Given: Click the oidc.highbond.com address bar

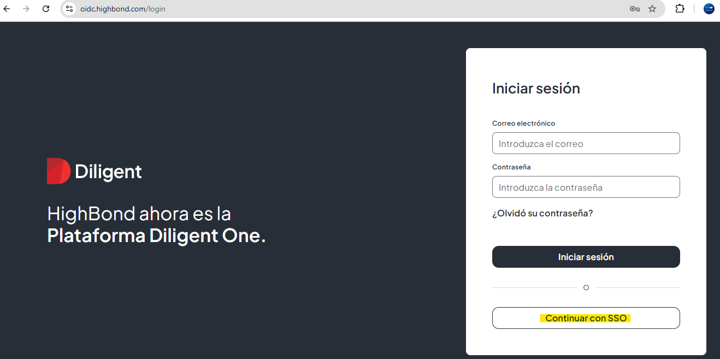Looking at the screenshot, I should (x=350, y=9).
